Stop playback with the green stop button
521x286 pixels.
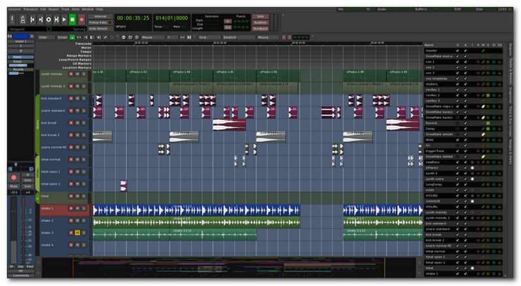tap(72, 20)
